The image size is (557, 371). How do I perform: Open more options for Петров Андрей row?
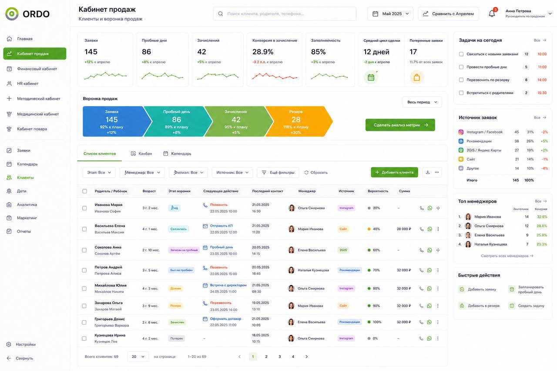438,270
